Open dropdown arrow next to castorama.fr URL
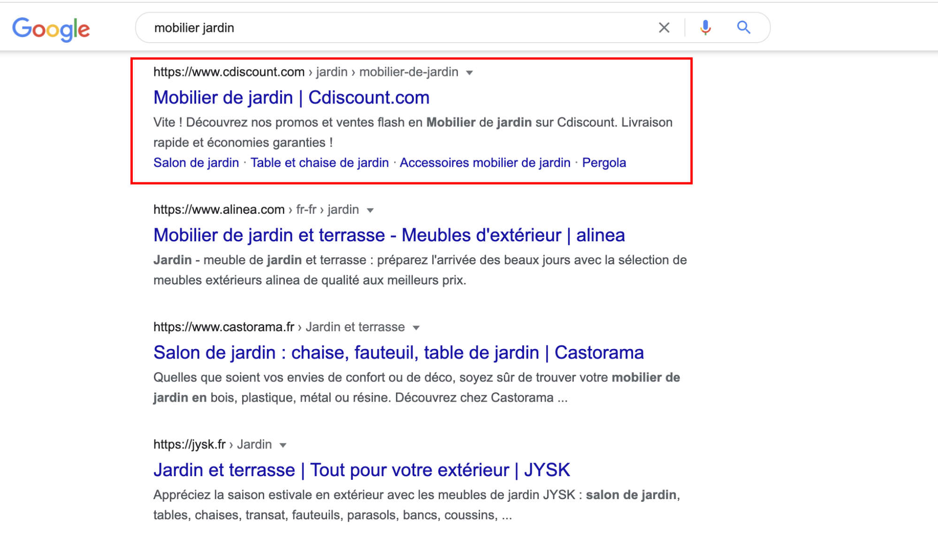 pos(416,328)
